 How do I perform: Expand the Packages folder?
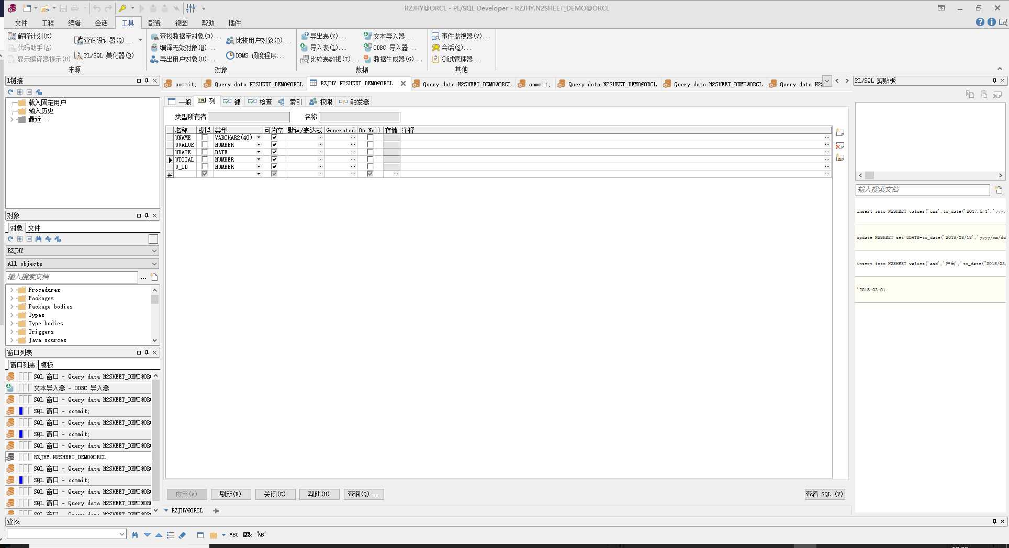tap(12, 298)
